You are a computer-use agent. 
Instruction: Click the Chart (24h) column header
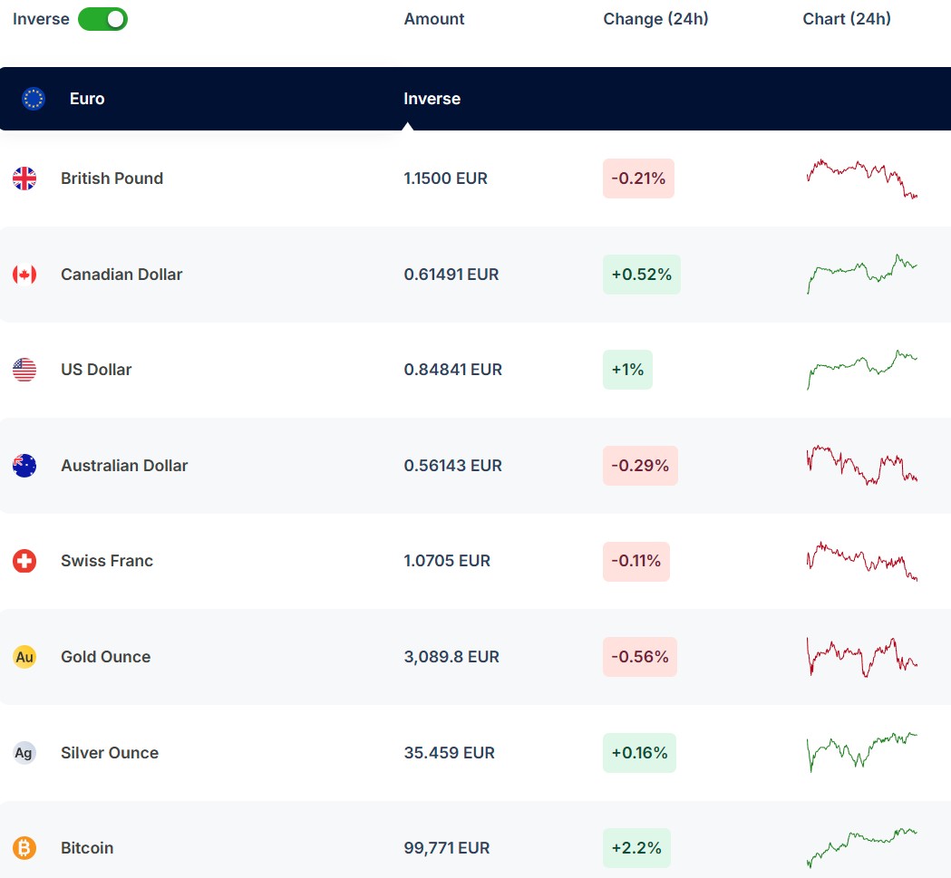click(x=846, y=19)
